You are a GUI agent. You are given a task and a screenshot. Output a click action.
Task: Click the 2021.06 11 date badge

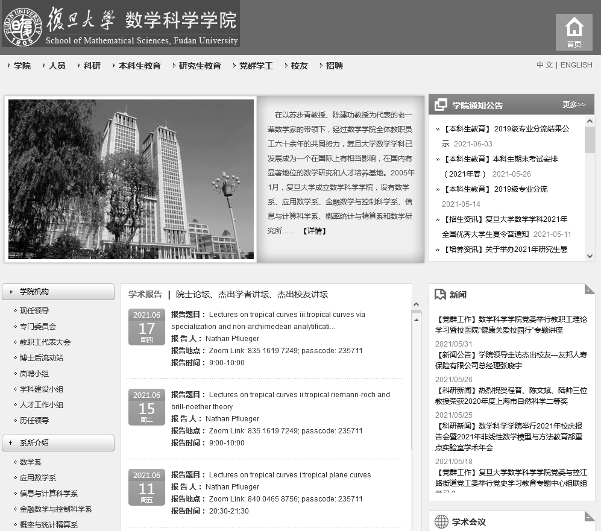146,487
